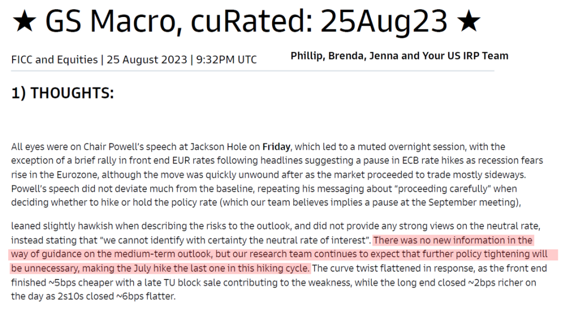Click the 25 August 2023 date text

[147, 59]
